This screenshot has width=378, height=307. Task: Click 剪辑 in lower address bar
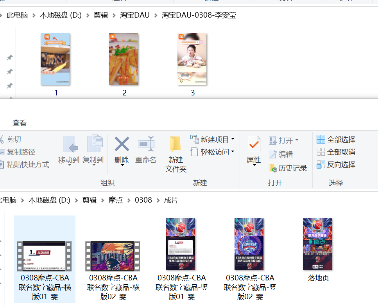(90, 200)
